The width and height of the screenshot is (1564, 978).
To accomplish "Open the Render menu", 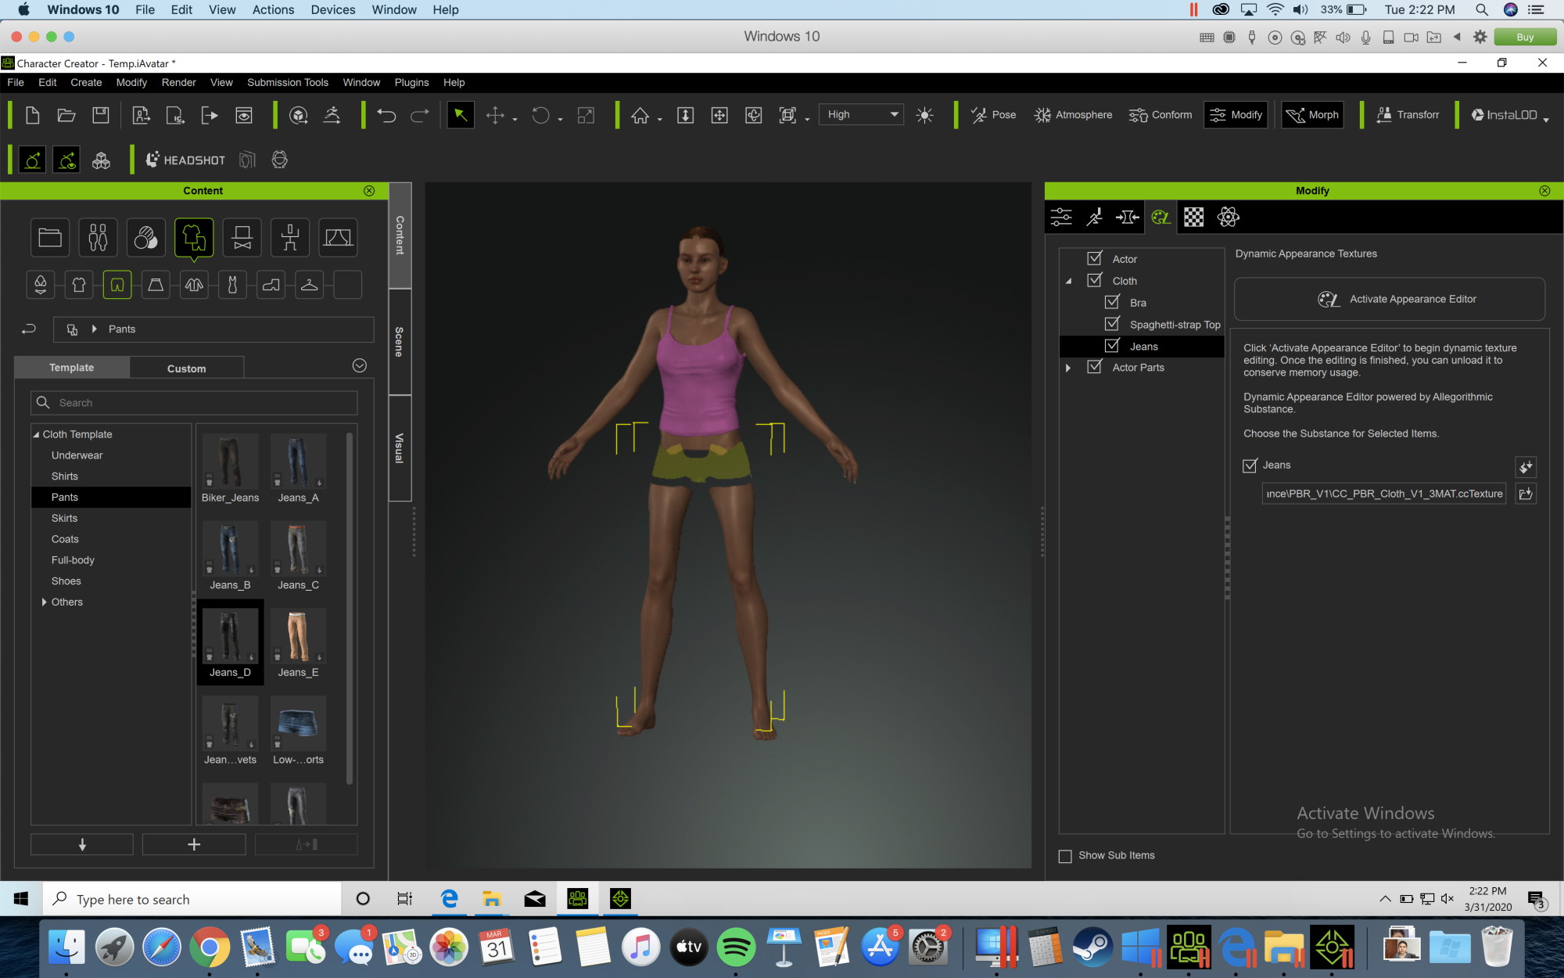I will pos(178,82).
